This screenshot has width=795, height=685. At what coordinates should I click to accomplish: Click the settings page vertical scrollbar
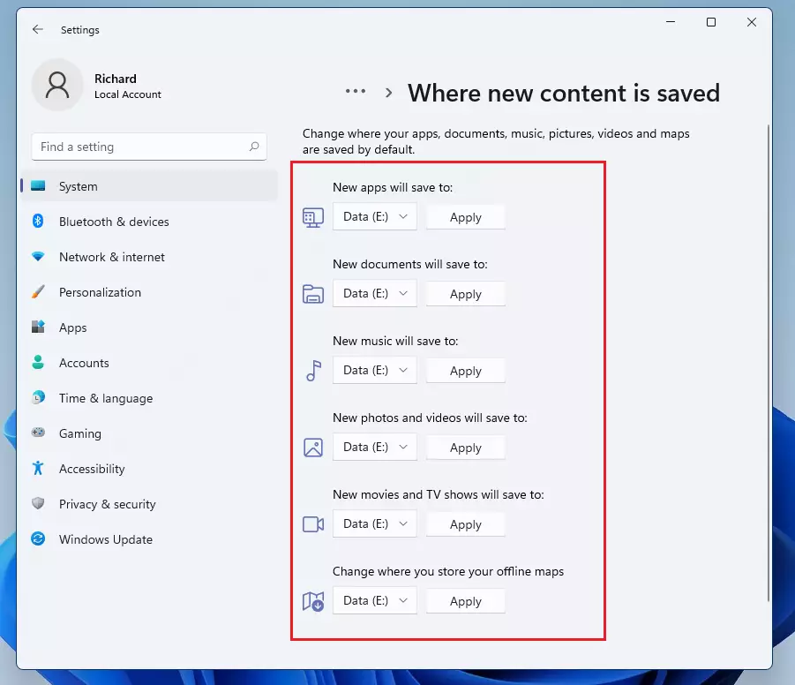[769, 363]
